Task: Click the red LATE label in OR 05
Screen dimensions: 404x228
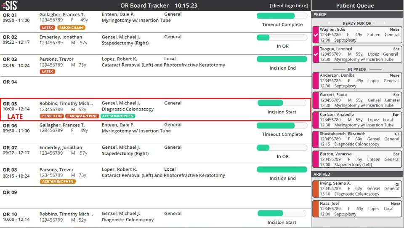Action: click(15, 117)
